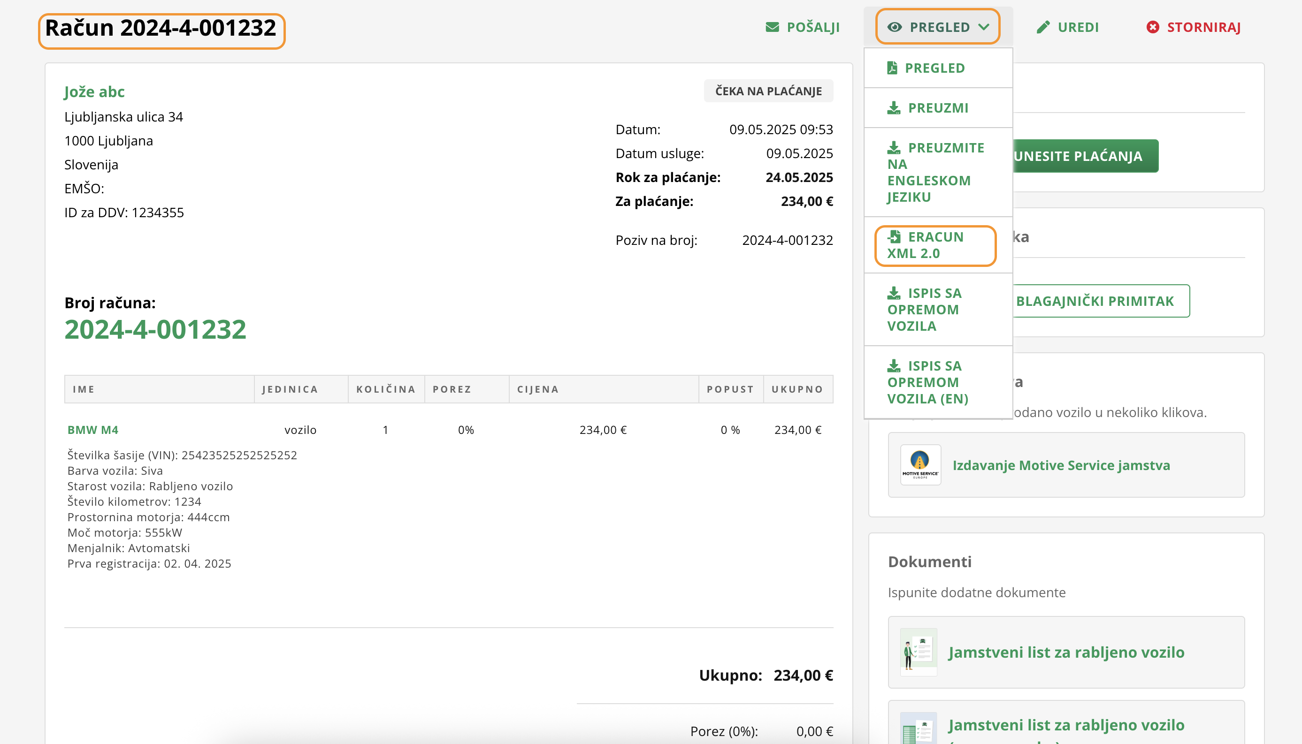Click the Motive Service logo thumbnail

pyautogui.click(x=920, y=464)
